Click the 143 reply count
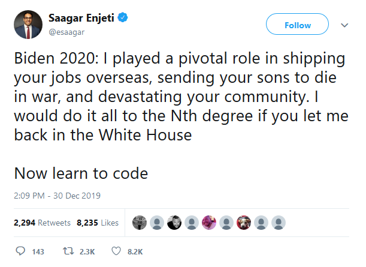The image size is (366, 267). (x=38, y=251)
